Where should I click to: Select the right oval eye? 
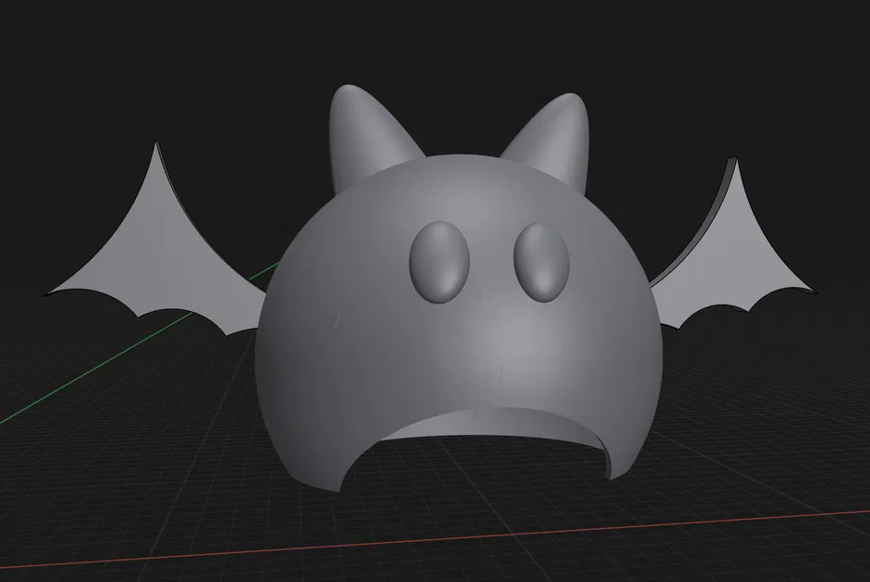coord(542,262)
